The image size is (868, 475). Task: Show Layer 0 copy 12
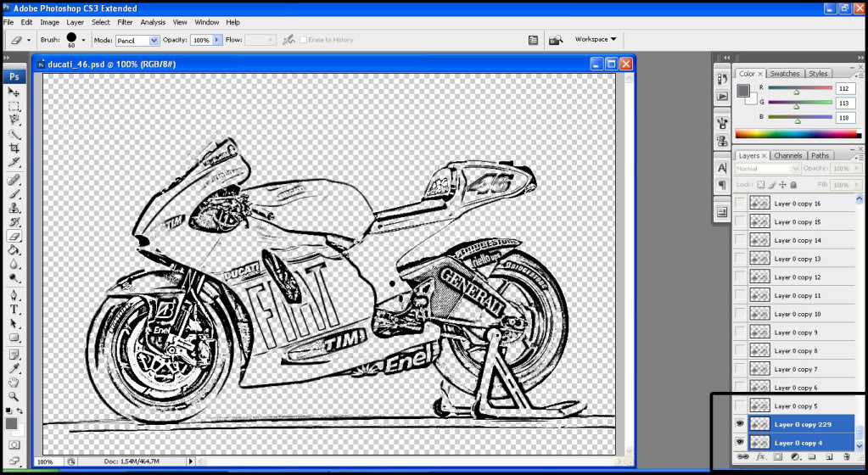pyautogui.click(x=740, y=277)
